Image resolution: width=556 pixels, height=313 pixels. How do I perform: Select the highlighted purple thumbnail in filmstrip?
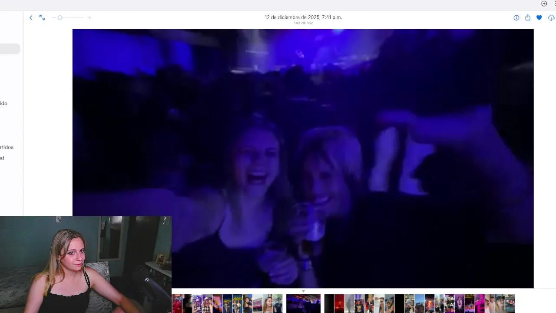pos(303,303)
